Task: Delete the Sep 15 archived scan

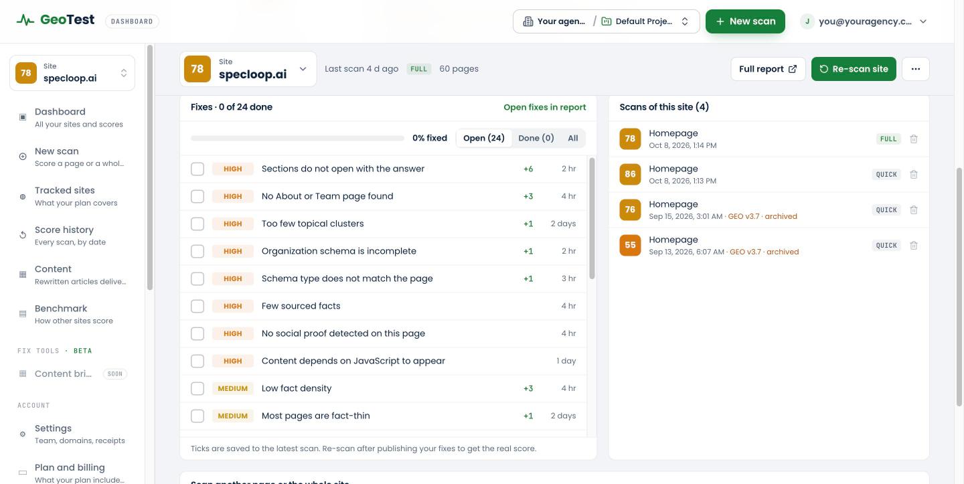Action: pyautogui.click(x=914, y=210)
